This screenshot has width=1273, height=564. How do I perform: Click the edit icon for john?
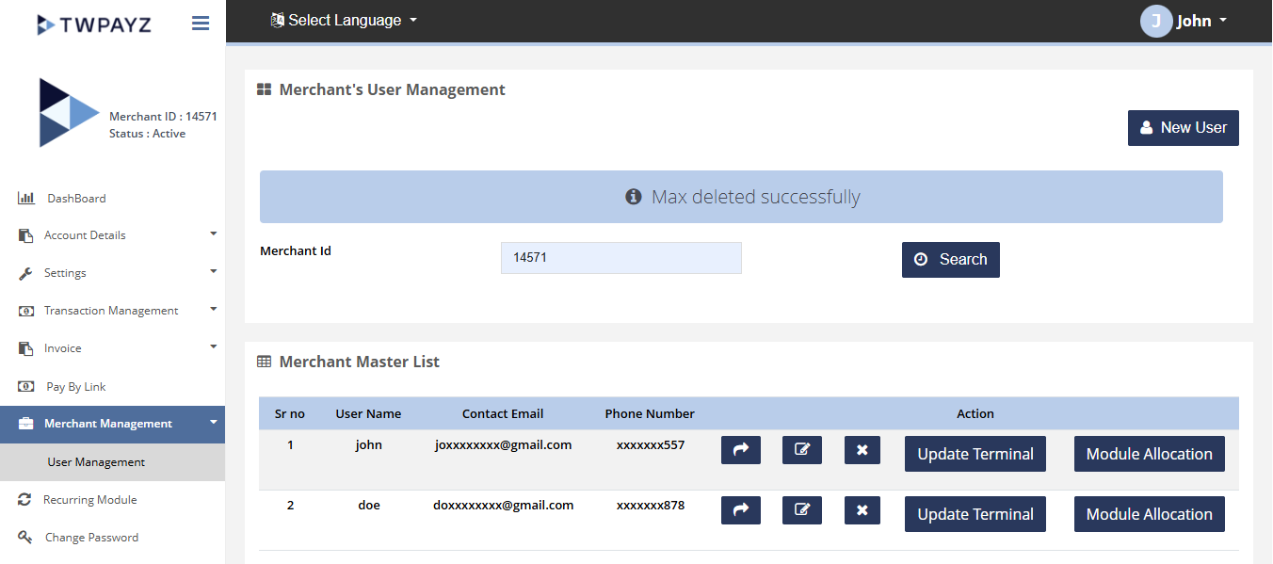(802, 450)
